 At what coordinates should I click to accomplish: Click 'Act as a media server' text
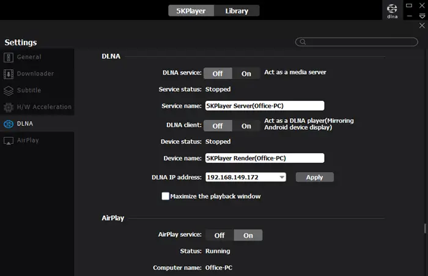[x=295, y=72]
